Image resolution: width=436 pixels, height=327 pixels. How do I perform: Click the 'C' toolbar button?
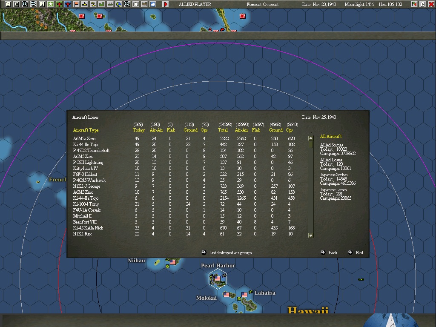point(423,4)
